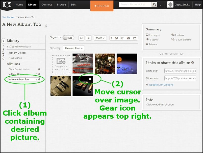Open the More dropdown menu
Screen dimensions: 203x153
click(100, 38)
